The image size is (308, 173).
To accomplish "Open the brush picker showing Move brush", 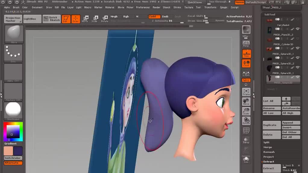I will point(14,34).
